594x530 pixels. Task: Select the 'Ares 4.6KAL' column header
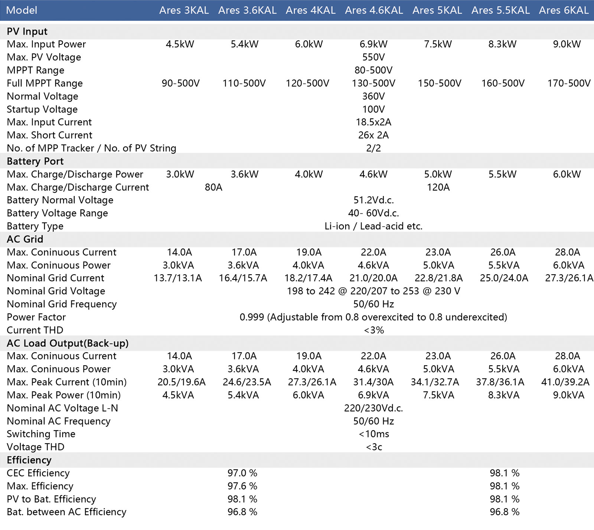tap(374, 10)
